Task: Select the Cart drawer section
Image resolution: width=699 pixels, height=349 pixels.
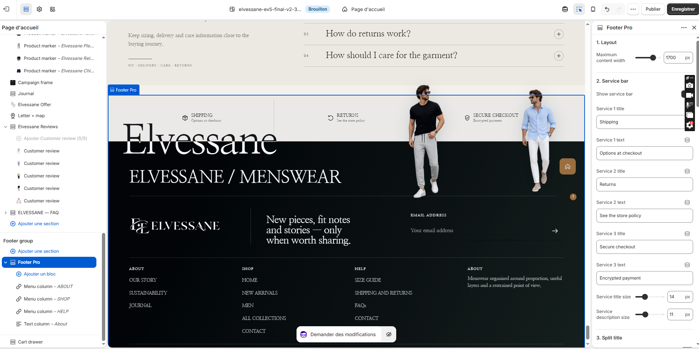Action: pyautogui.click(x=30, y=342)
